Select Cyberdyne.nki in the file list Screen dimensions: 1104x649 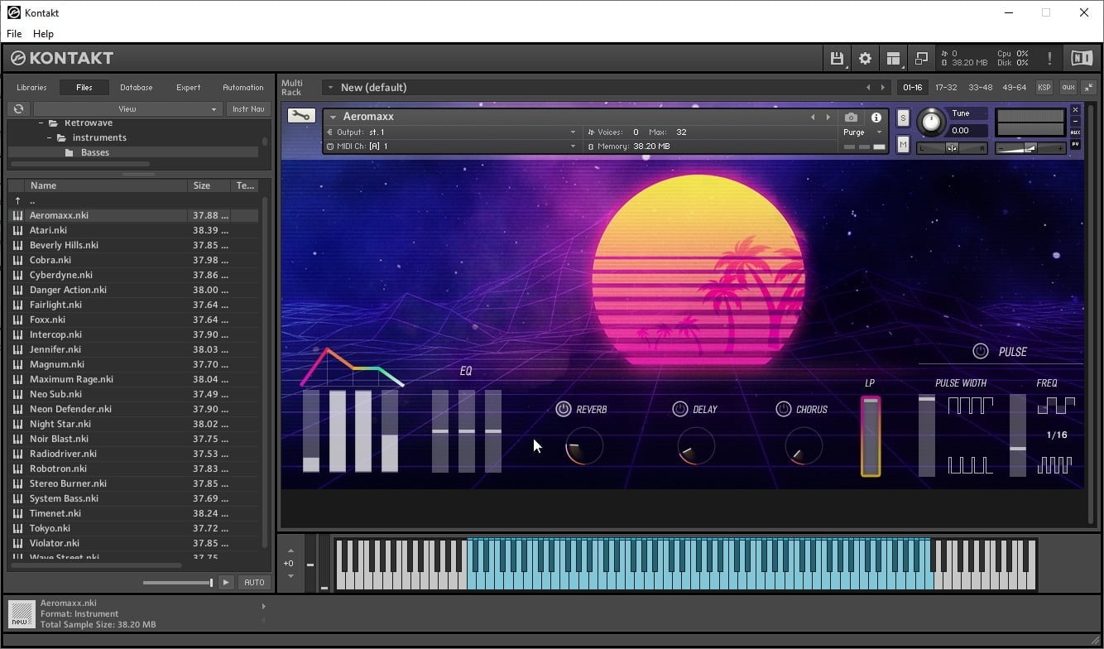(x=61, y=275)
